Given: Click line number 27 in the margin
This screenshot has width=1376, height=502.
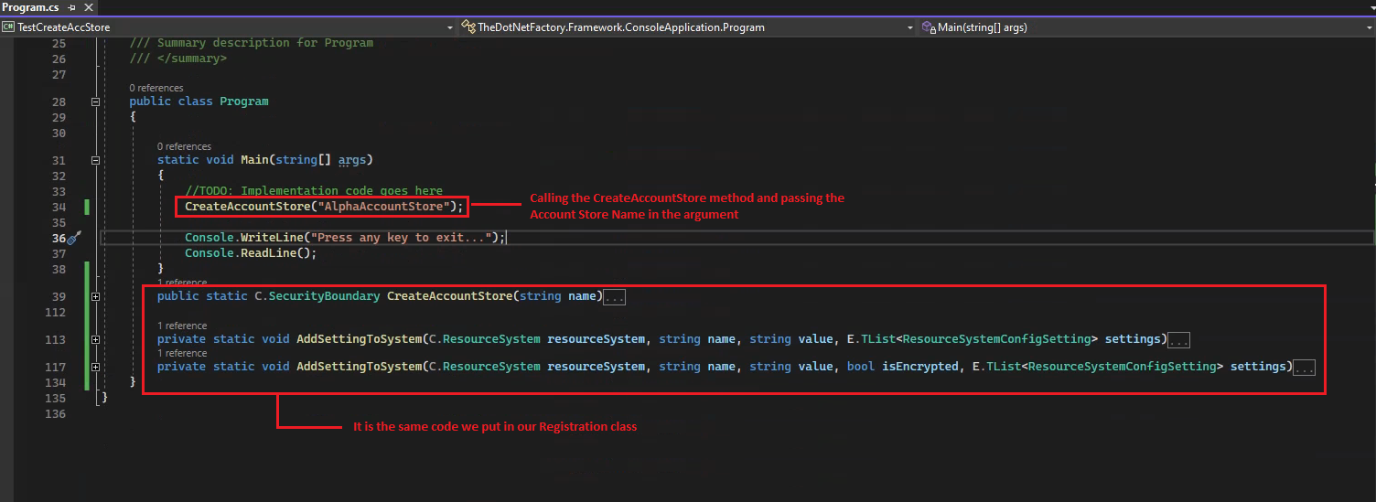Looking at the screenshot, I should pyautogui.click(x=59, y=74).
